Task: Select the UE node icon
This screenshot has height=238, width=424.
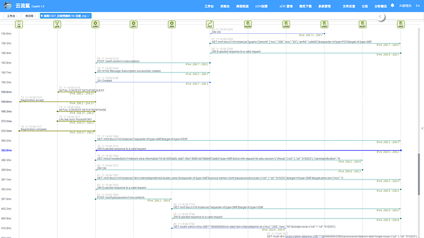Action: tap(19, 25)
